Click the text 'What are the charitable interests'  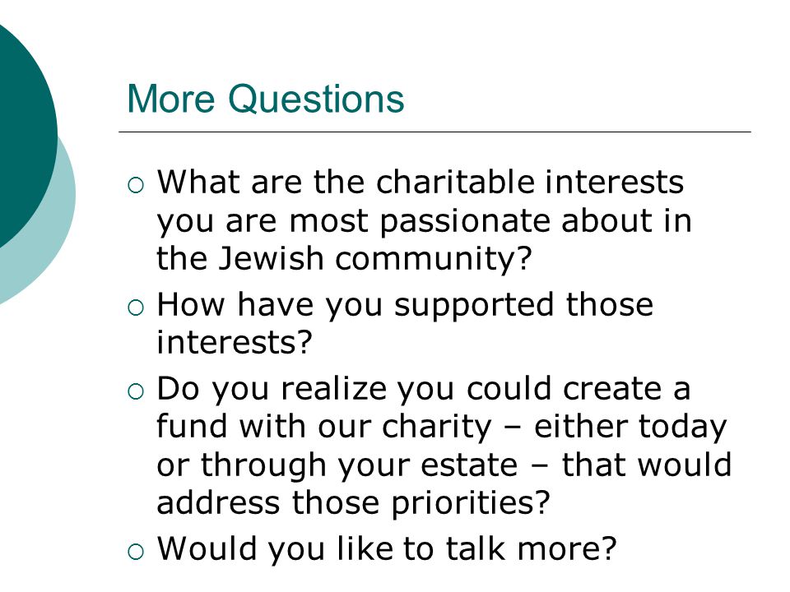421,182
